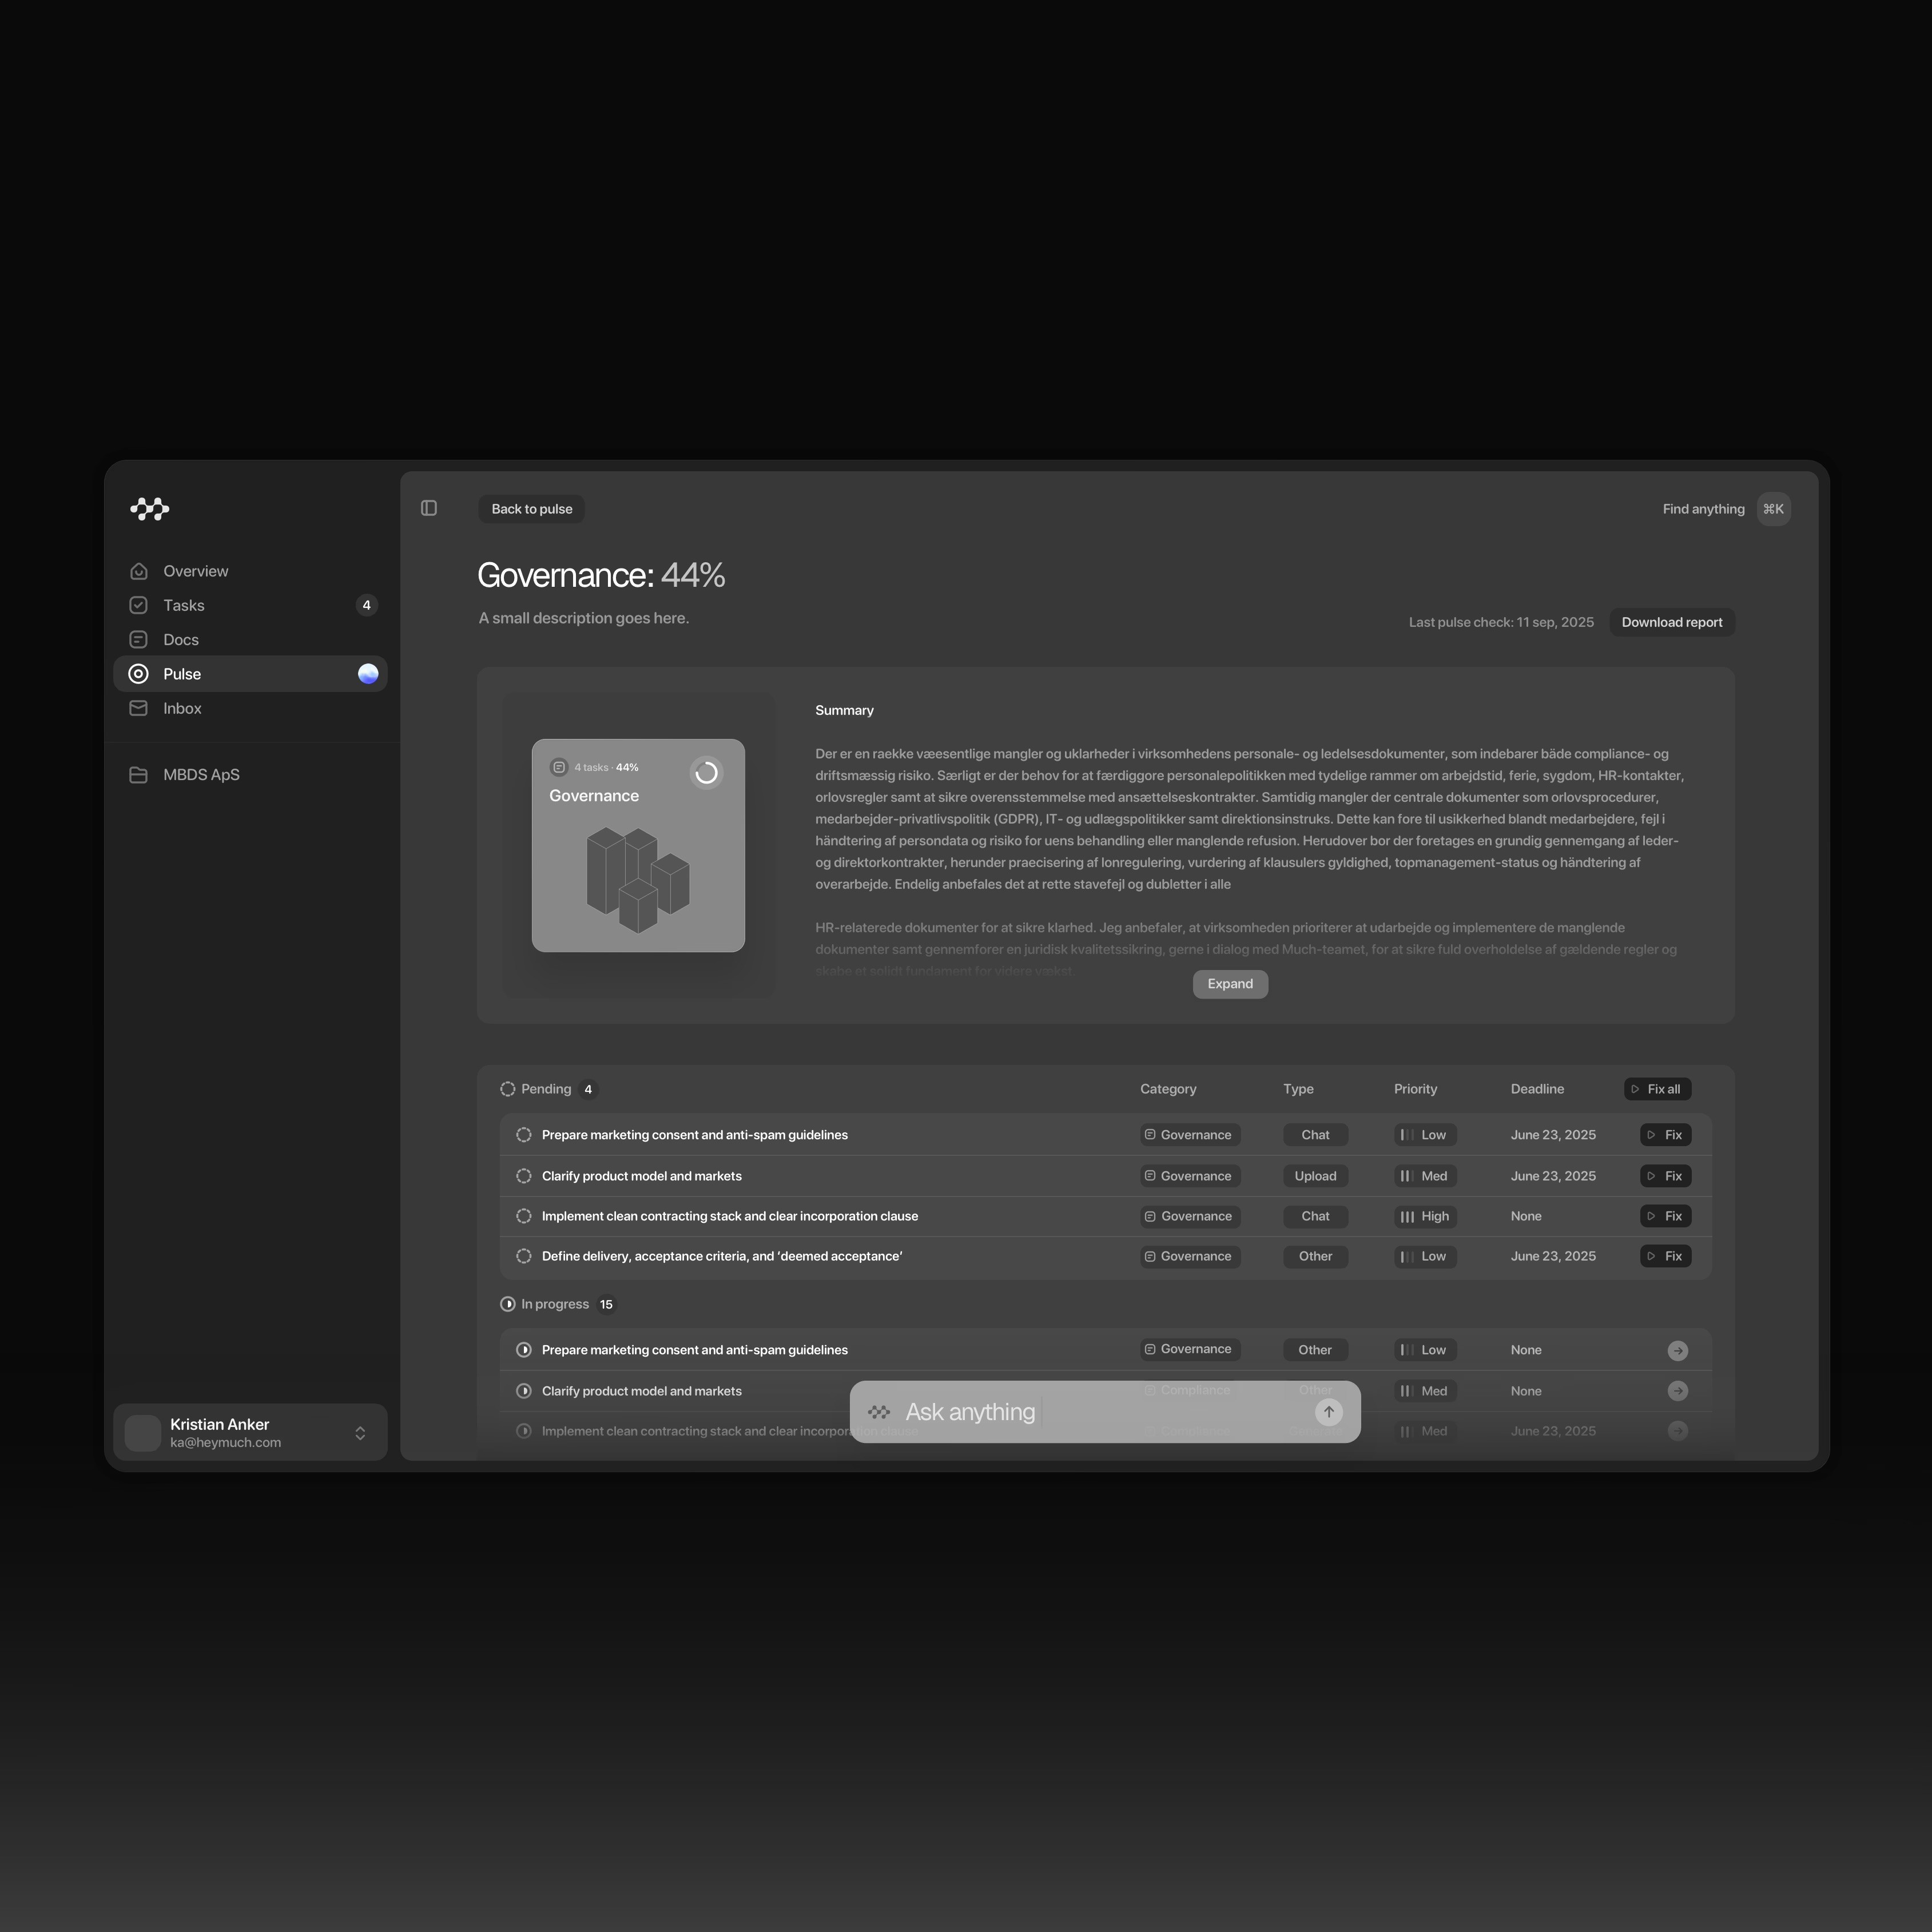Screen dimensions: 1932x1932
Task: Expand the summary text
Action: (1230, 984)
